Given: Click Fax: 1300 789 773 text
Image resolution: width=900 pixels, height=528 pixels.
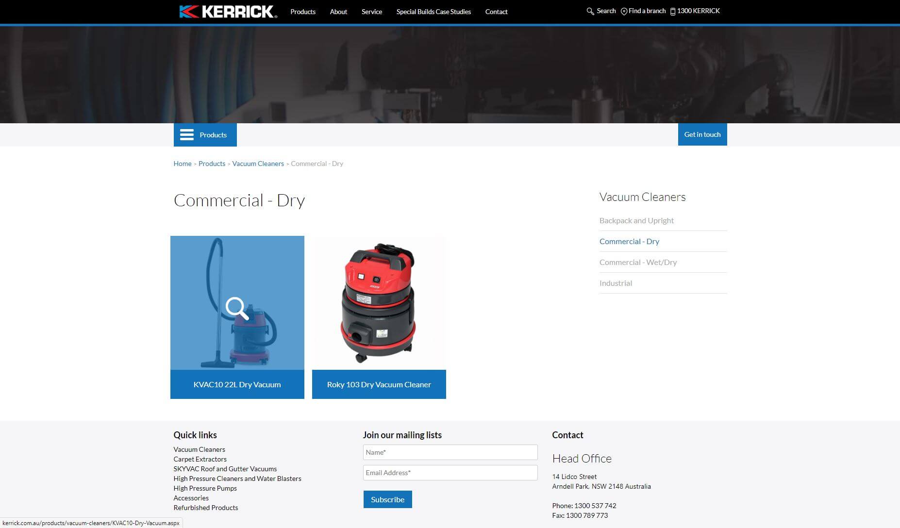Looking at the screenshot, I should click(580, 515).
